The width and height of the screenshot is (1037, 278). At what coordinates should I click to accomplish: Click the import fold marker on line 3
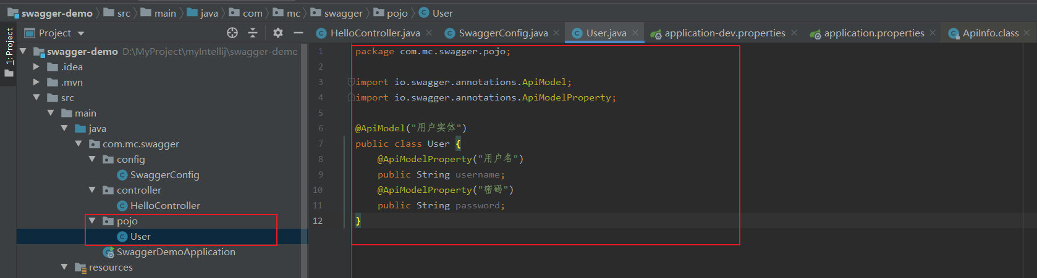click(351, 82)
